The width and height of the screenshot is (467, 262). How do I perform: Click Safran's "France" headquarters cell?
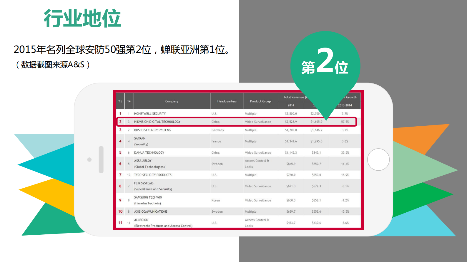[x=216, y=141]
